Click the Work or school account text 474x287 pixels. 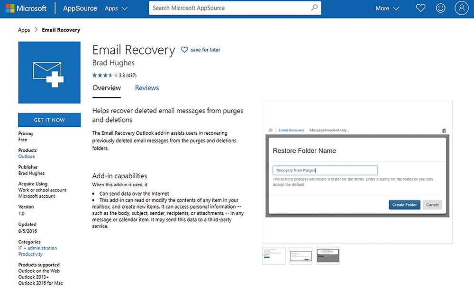coord(42,190)
